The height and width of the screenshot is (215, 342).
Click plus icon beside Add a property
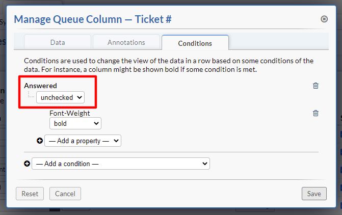[x=40, y=140]
